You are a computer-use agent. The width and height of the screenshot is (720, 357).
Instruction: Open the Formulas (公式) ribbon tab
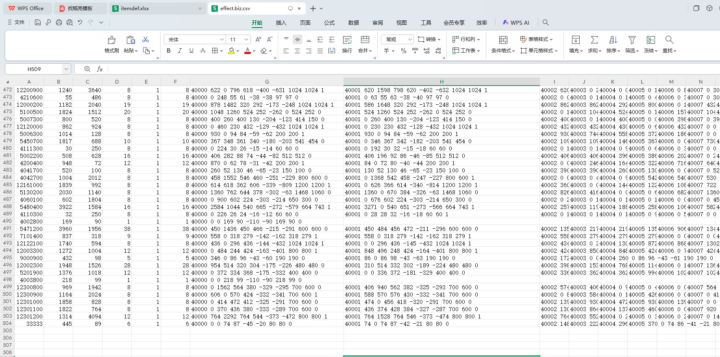329,23
